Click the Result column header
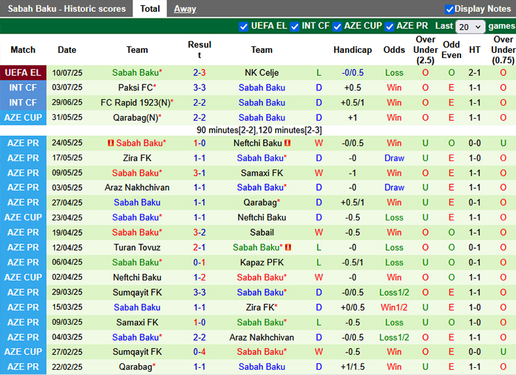This screenshot has height=375, width=516. 199,50
